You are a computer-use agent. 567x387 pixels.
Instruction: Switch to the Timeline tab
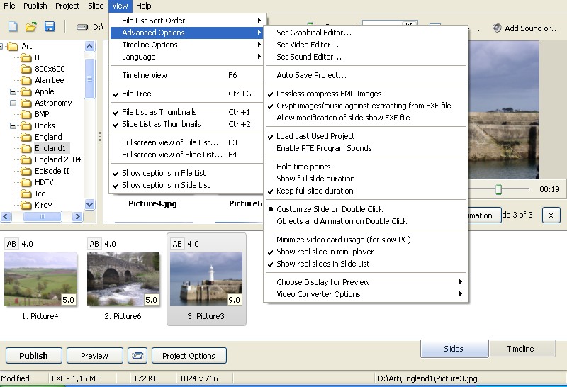520,349
